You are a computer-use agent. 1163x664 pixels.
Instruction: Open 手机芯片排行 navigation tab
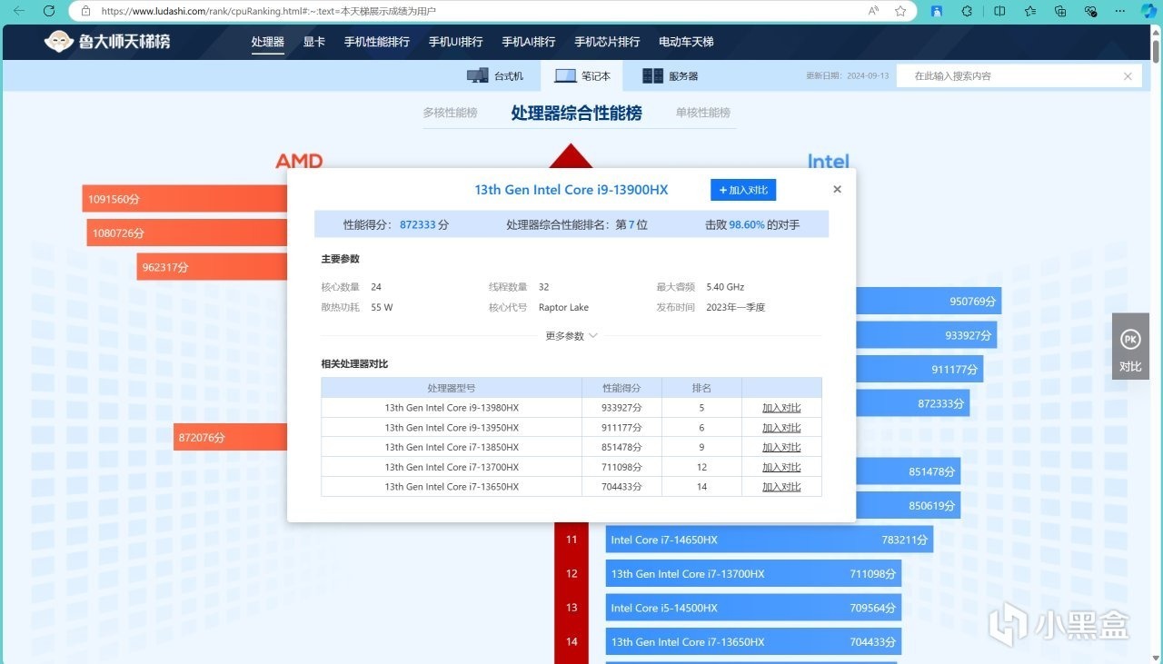tap(607, 42)
